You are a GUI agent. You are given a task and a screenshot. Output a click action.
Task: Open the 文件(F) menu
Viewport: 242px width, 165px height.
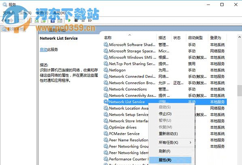coord(8,13)
